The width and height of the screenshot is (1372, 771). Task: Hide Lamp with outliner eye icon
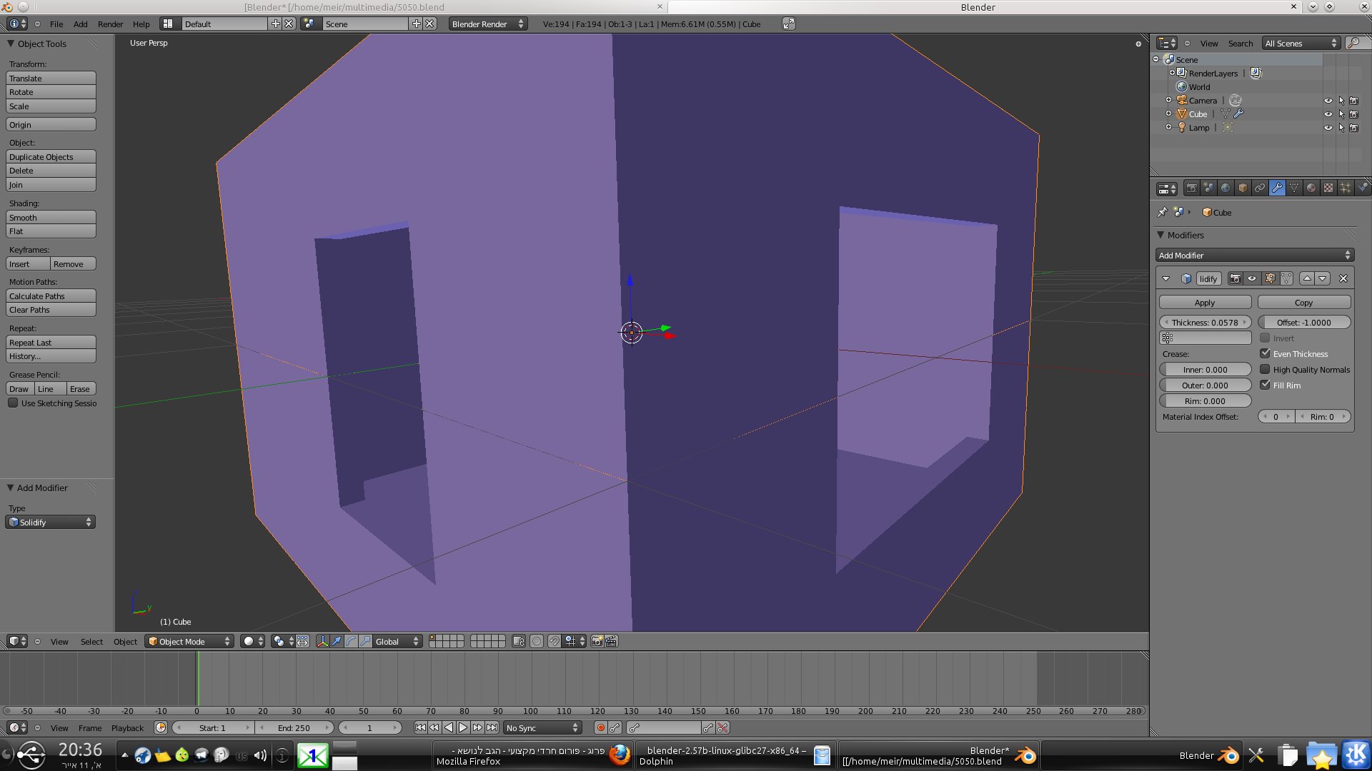coord(1328,128)
